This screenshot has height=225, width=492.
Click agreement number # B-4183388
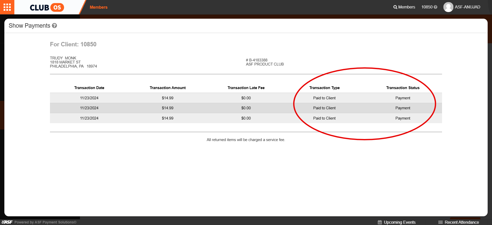pos(257,60)
